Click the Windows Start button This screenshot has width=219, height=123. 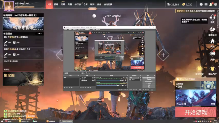tap(2, 121)
